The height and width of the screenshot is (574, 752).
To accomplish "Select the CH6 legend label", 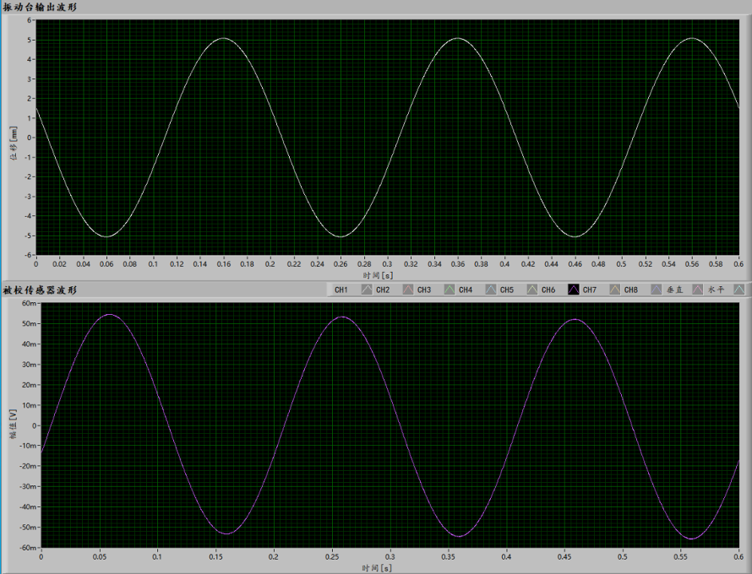I will tap(548, 290).
